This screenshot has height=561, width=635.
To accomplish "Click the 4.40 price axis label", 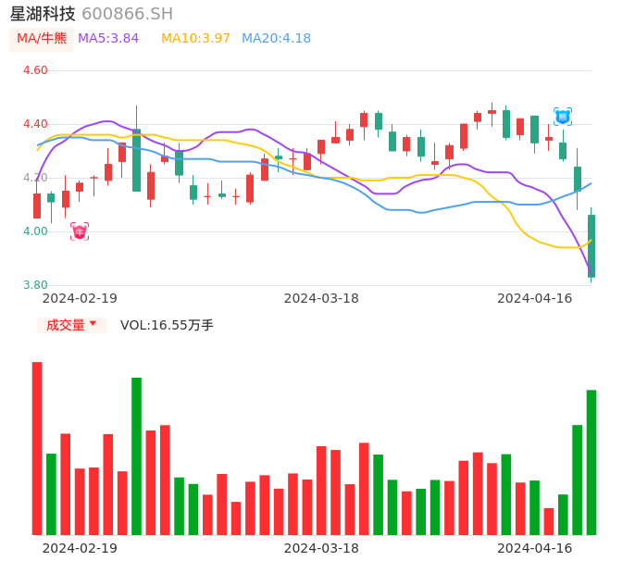I will pos(35,124).
